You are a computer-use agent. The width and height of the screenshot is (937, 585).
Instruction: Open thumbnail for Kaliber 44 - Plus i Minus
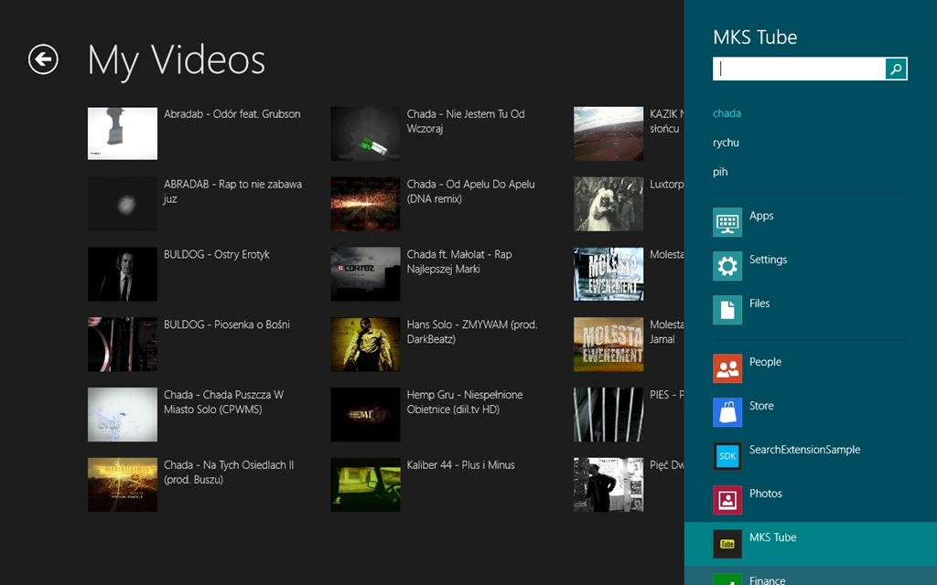coord(366,484)
